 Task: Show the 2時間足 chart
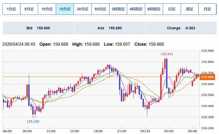point(118,9)
